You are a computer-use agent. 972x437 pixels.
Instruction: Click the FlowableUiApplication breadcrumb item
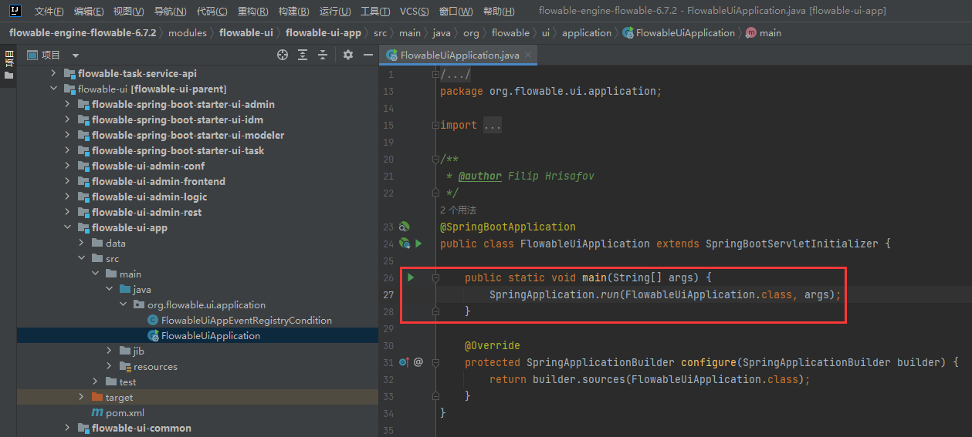679,33
